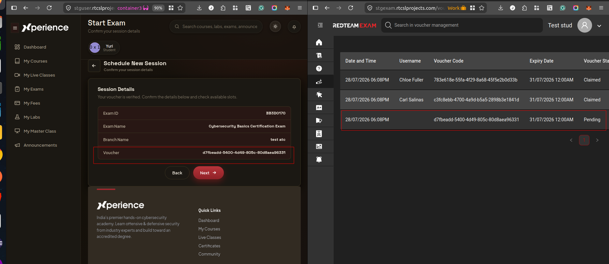Select the voucher hand-download icon in RedTeam sidebar
Viewport: 609px width, 264px height.
(319, 81)
